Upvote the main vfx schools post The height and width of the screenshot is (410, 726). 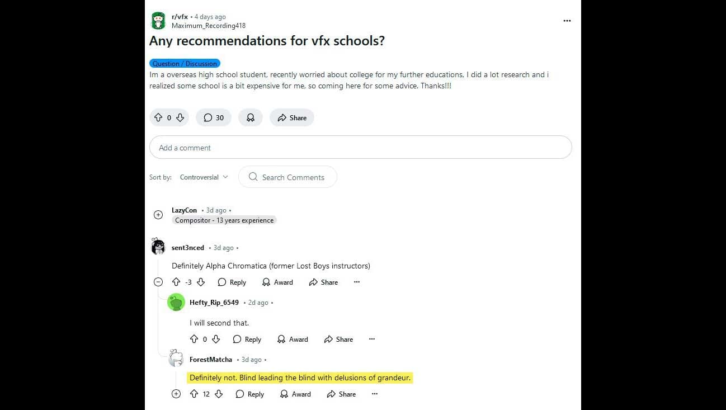click(158, 117)
